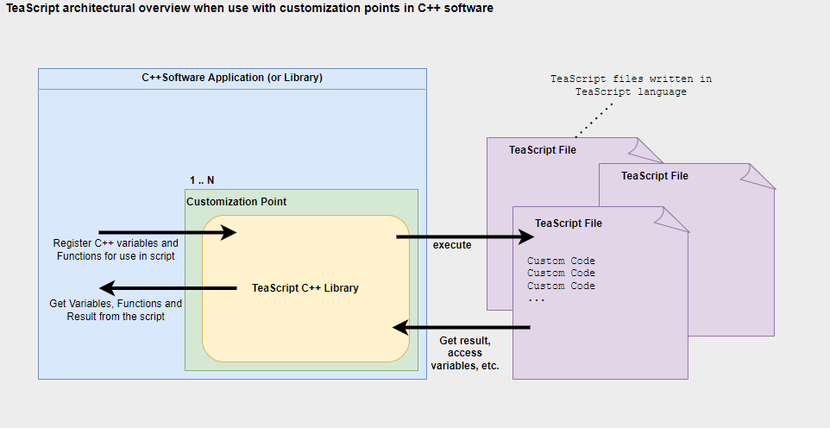Image resolution: width=830 pixels, height=428 pixels.
Task: Click the diagram title about TeaScript architectural overview
Action: click(249, 8)
